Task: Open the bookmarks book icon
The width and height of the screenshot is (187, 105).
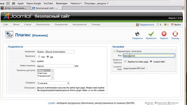Action: click(8, 3)
